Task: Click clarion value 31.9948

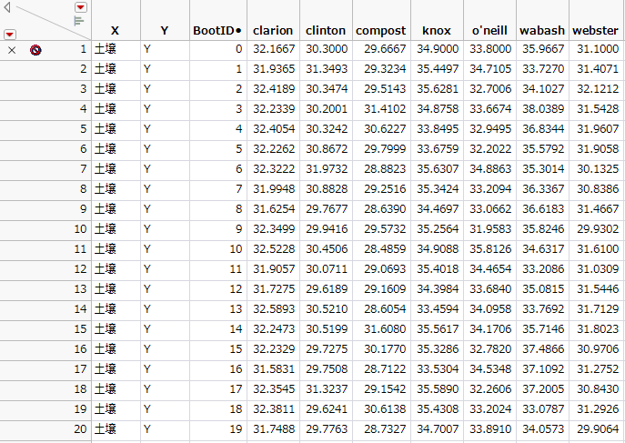Action: (x=274, y=189)
